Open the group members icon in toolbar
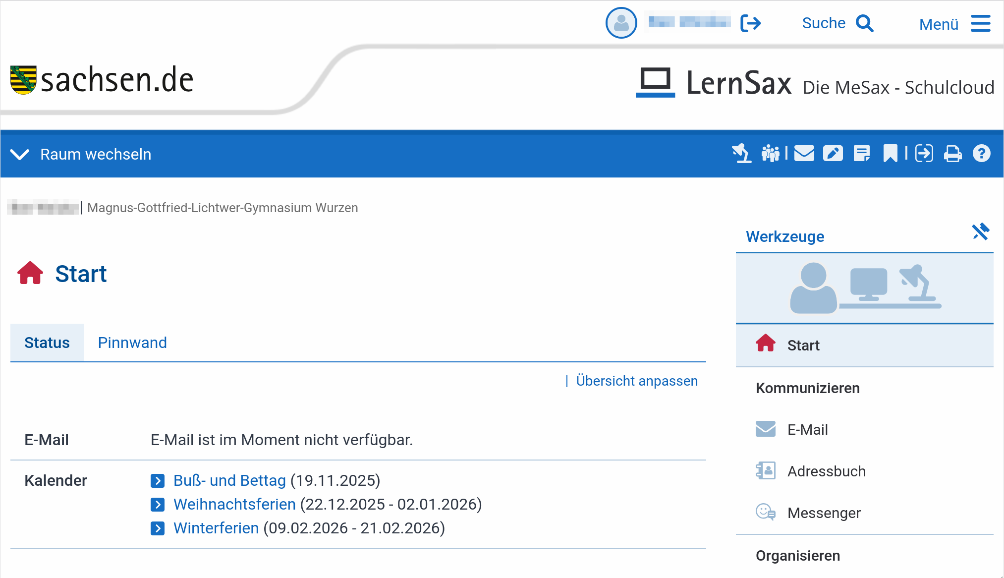 click(x=770, y=154)
